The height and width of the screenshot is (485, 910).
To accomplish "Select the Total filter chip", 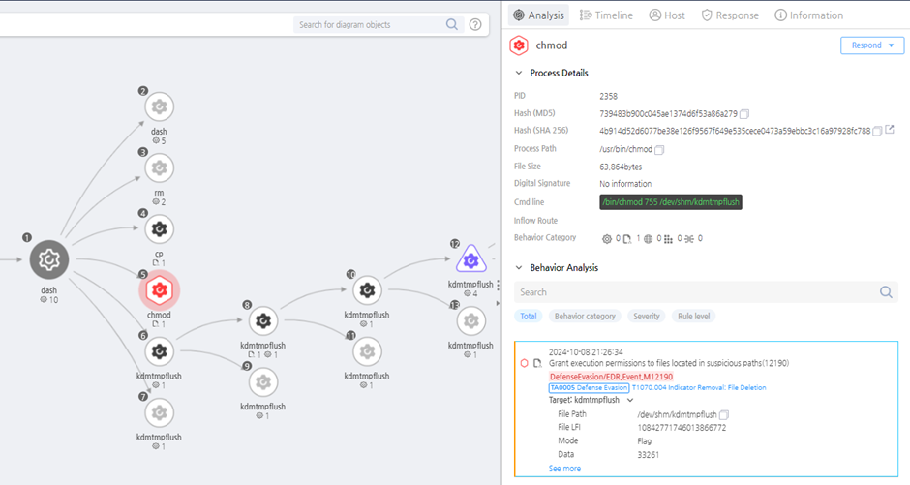I will point(528,317).
